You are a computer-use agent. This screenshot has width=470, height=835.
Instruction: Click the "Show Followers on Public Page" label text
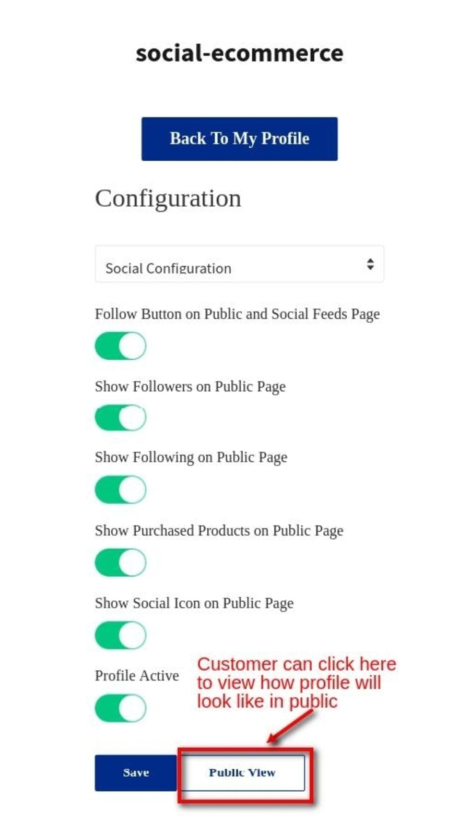tap(190, 387)
